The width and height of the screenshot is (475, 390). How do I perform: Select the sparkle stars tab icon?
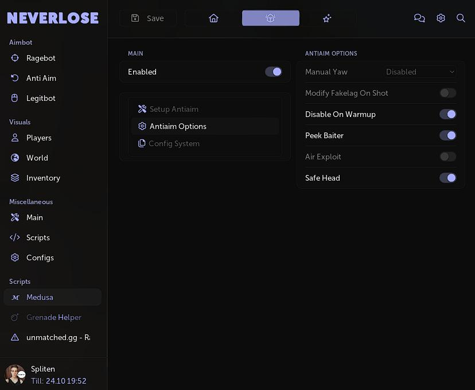(327, 18)
